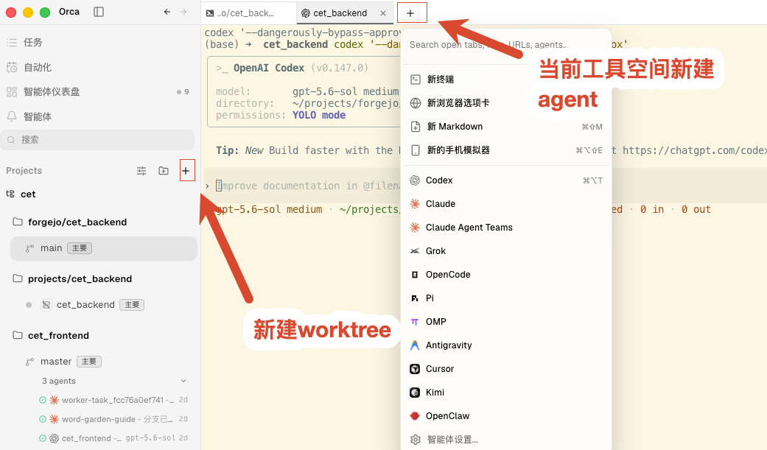Switch to the ..o/cet_back... terminal tab
767x450 pixels.
click(x=248, y=13)
